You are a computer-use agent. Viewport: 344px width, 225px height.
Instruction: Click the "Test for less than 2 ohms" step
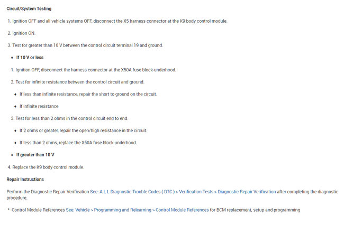pyautogui.click(x=71, y=118)
